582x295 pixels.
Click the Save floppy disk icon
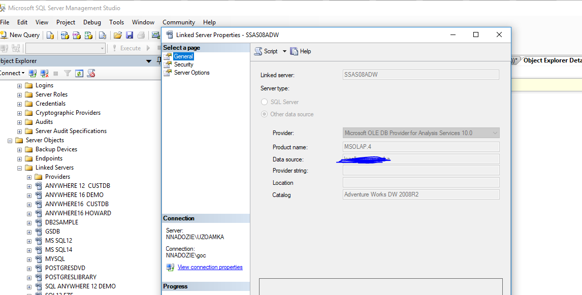(x=130, y=35)
